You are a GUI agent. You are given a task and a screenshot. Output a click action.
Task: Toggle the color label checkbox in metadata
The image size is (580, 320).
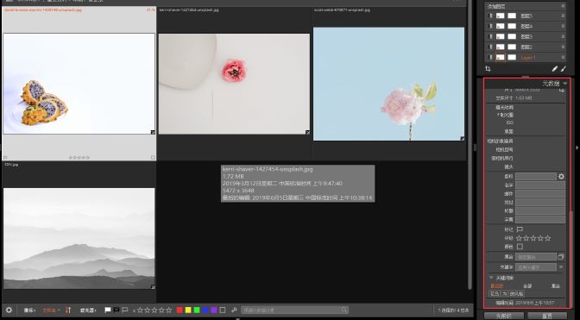click(x=520, y=247)
